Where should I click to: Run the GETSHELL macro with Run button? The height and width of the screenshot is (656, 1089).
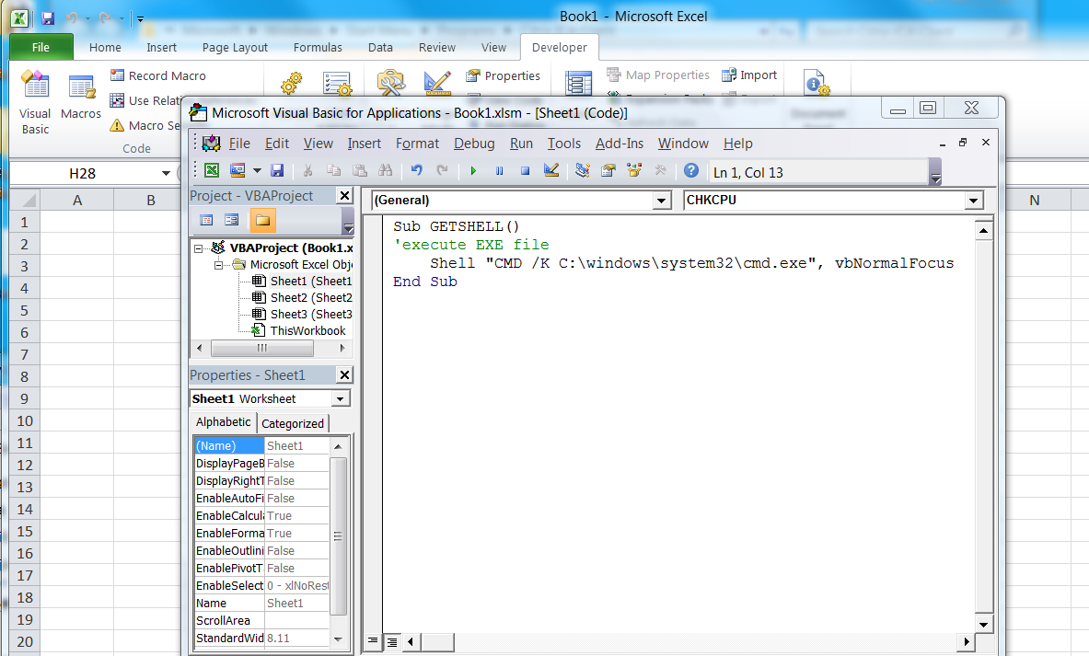[472, 170]
